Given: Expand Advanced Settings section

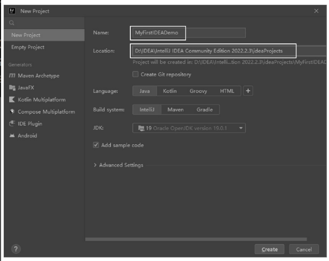Looking at the screenshot, I should click(x=118, y=165).
